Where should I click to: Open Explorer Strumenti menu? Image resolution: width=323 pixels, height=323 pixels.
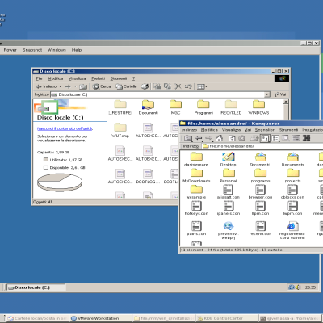coord(119,78)
